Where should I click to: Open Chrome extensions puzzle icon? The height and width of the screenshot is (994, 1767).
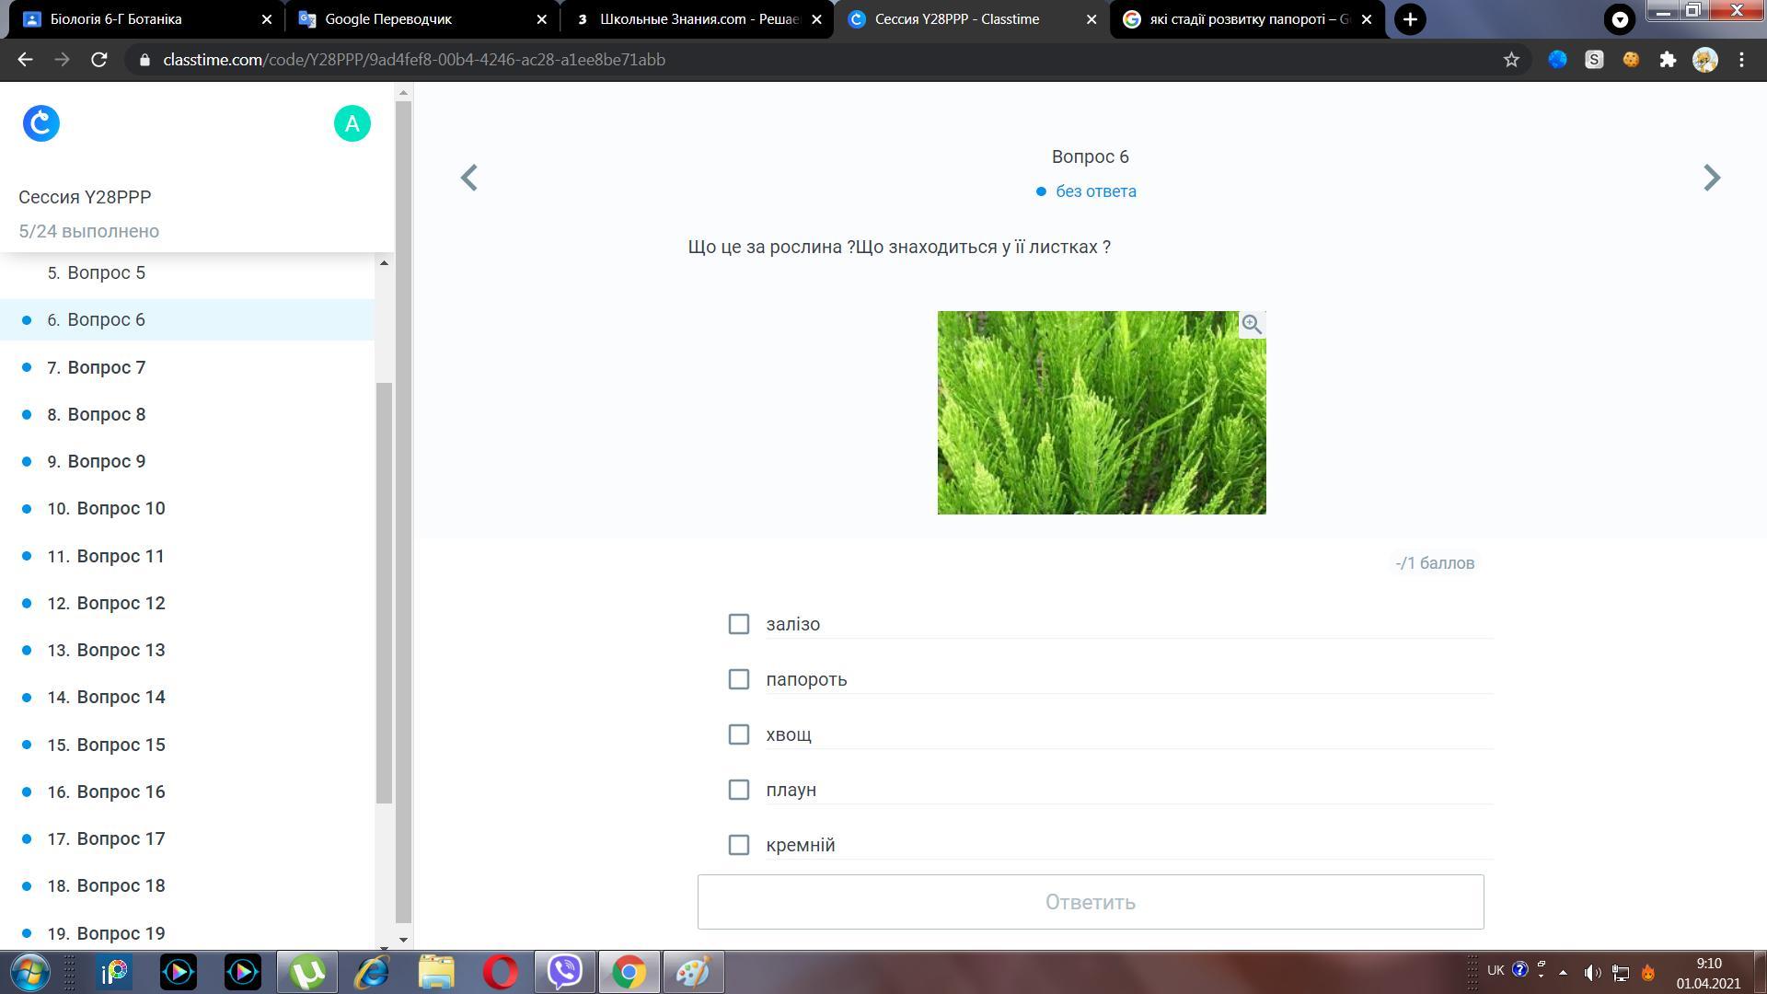tap(1667, 60)
